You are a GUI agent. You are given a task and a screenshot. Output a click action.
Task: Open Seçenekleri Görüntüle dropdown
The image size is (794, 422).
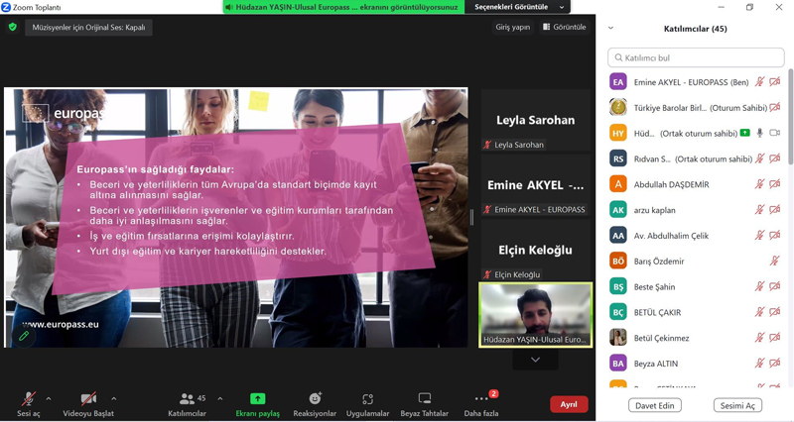click(517, 7)
